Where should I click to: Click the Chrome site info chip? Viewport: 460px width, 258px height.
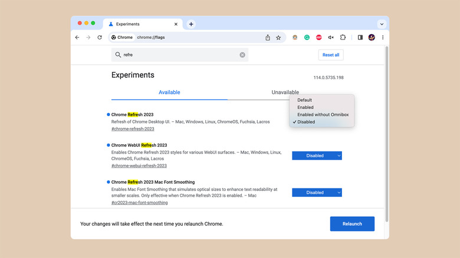(x=122, y=38)
